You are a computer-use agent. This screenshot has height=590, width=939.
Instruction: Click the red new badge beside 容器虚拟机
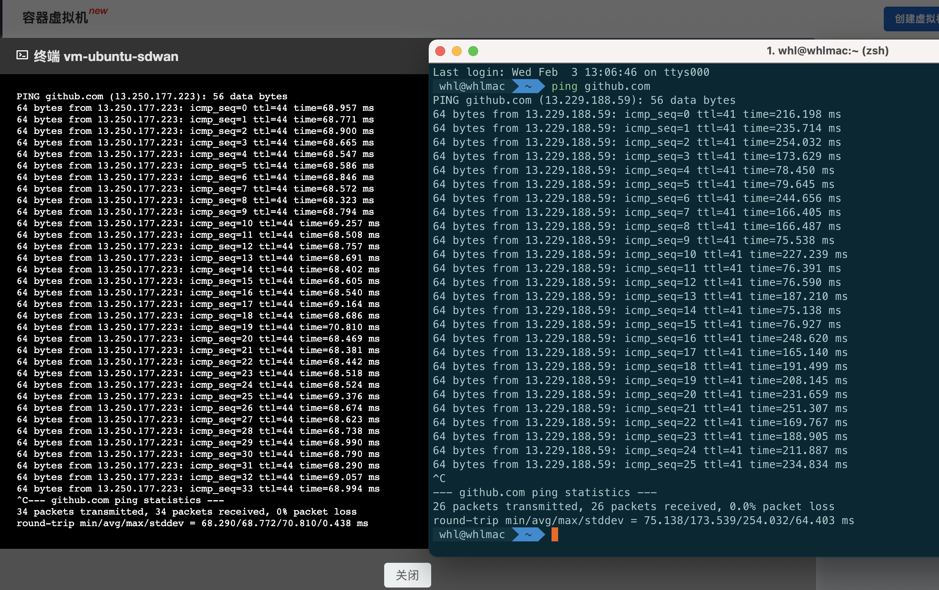[x=99, y=11]
